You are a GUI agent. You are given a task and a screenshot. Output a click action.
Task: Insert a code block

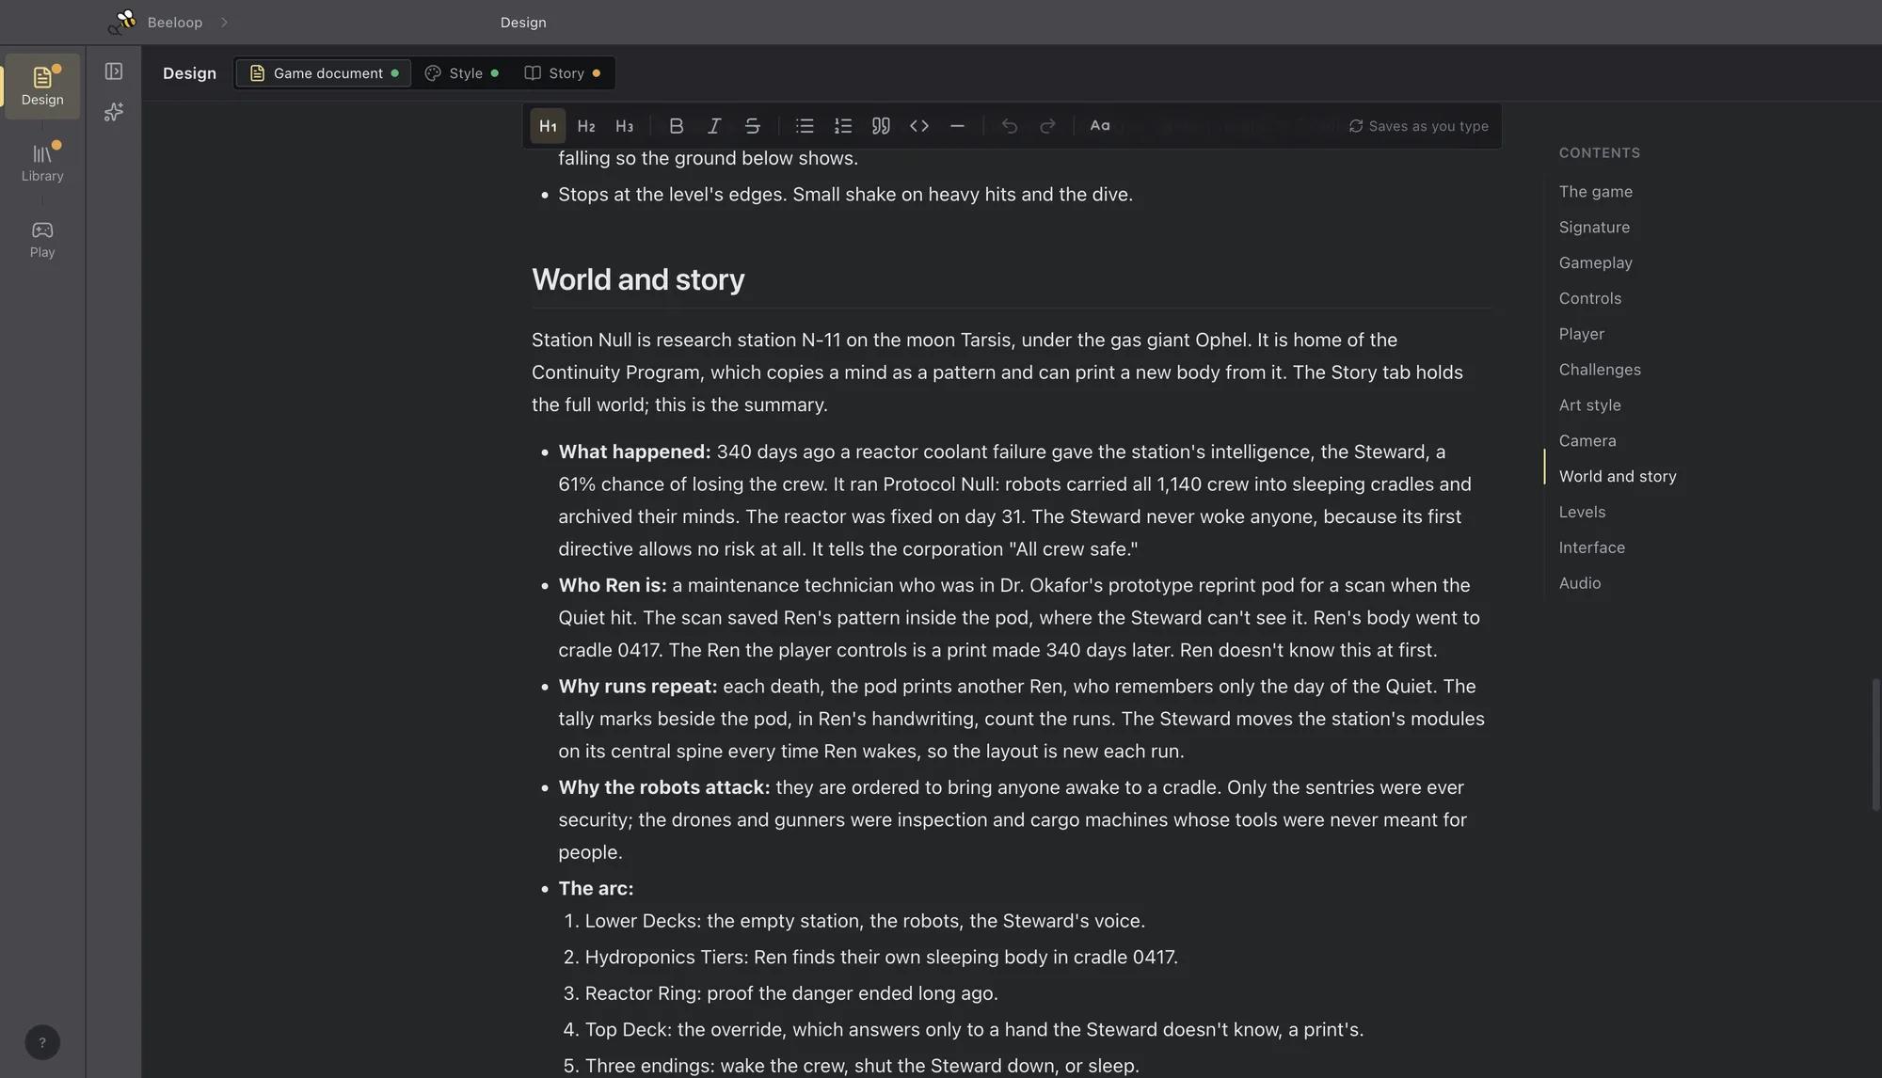point(919,126)
